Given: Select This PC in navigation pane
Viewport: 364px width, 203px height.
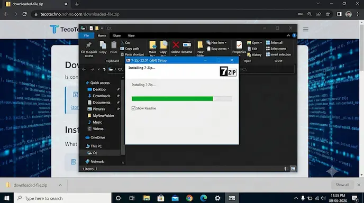Looking at the screenshot, I should coord(94,146).
